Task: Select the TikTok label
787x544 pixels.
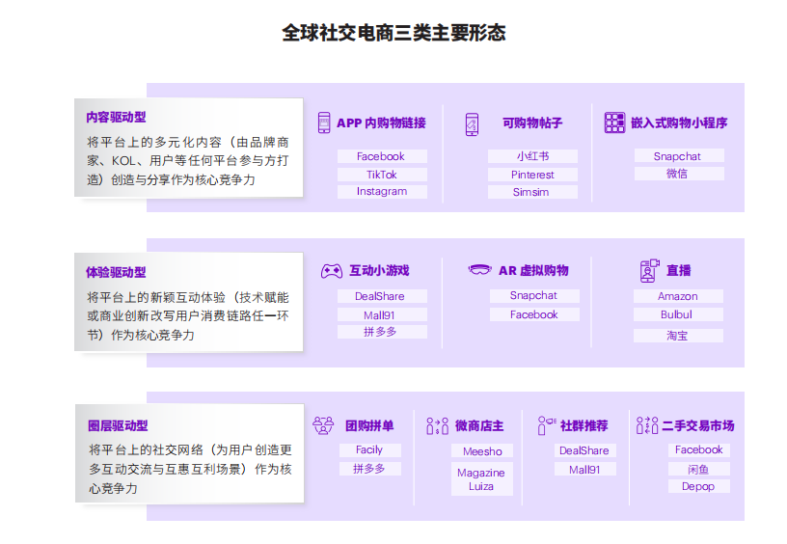Action: coord(382,175)
